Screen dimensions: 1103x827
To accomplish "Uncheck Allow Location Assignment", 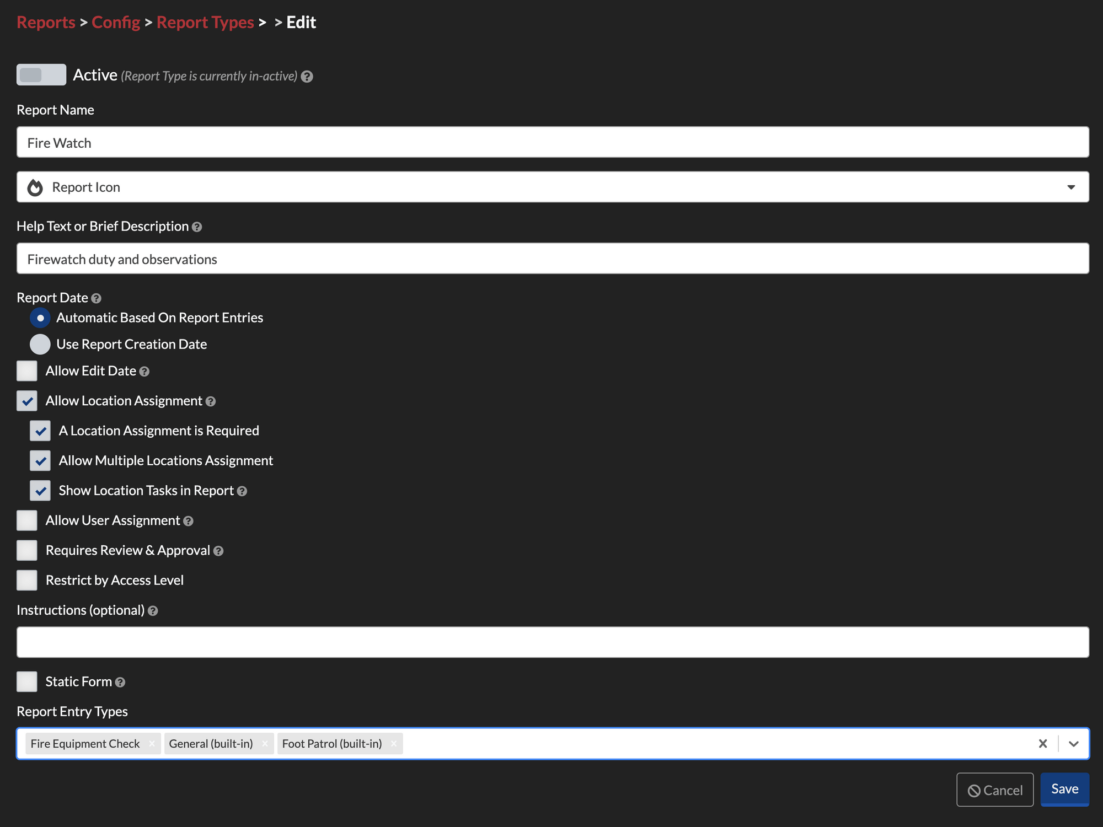I will (x=27, y=401).
